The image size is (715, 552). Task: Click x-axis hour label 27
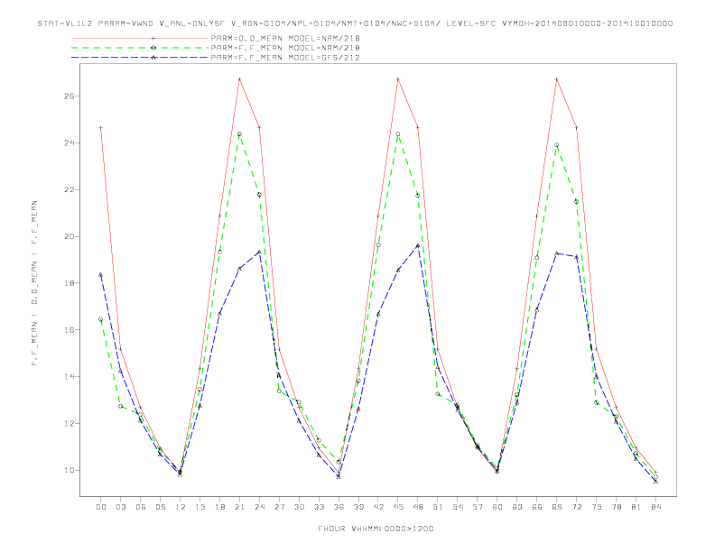[x=279, y=507]
